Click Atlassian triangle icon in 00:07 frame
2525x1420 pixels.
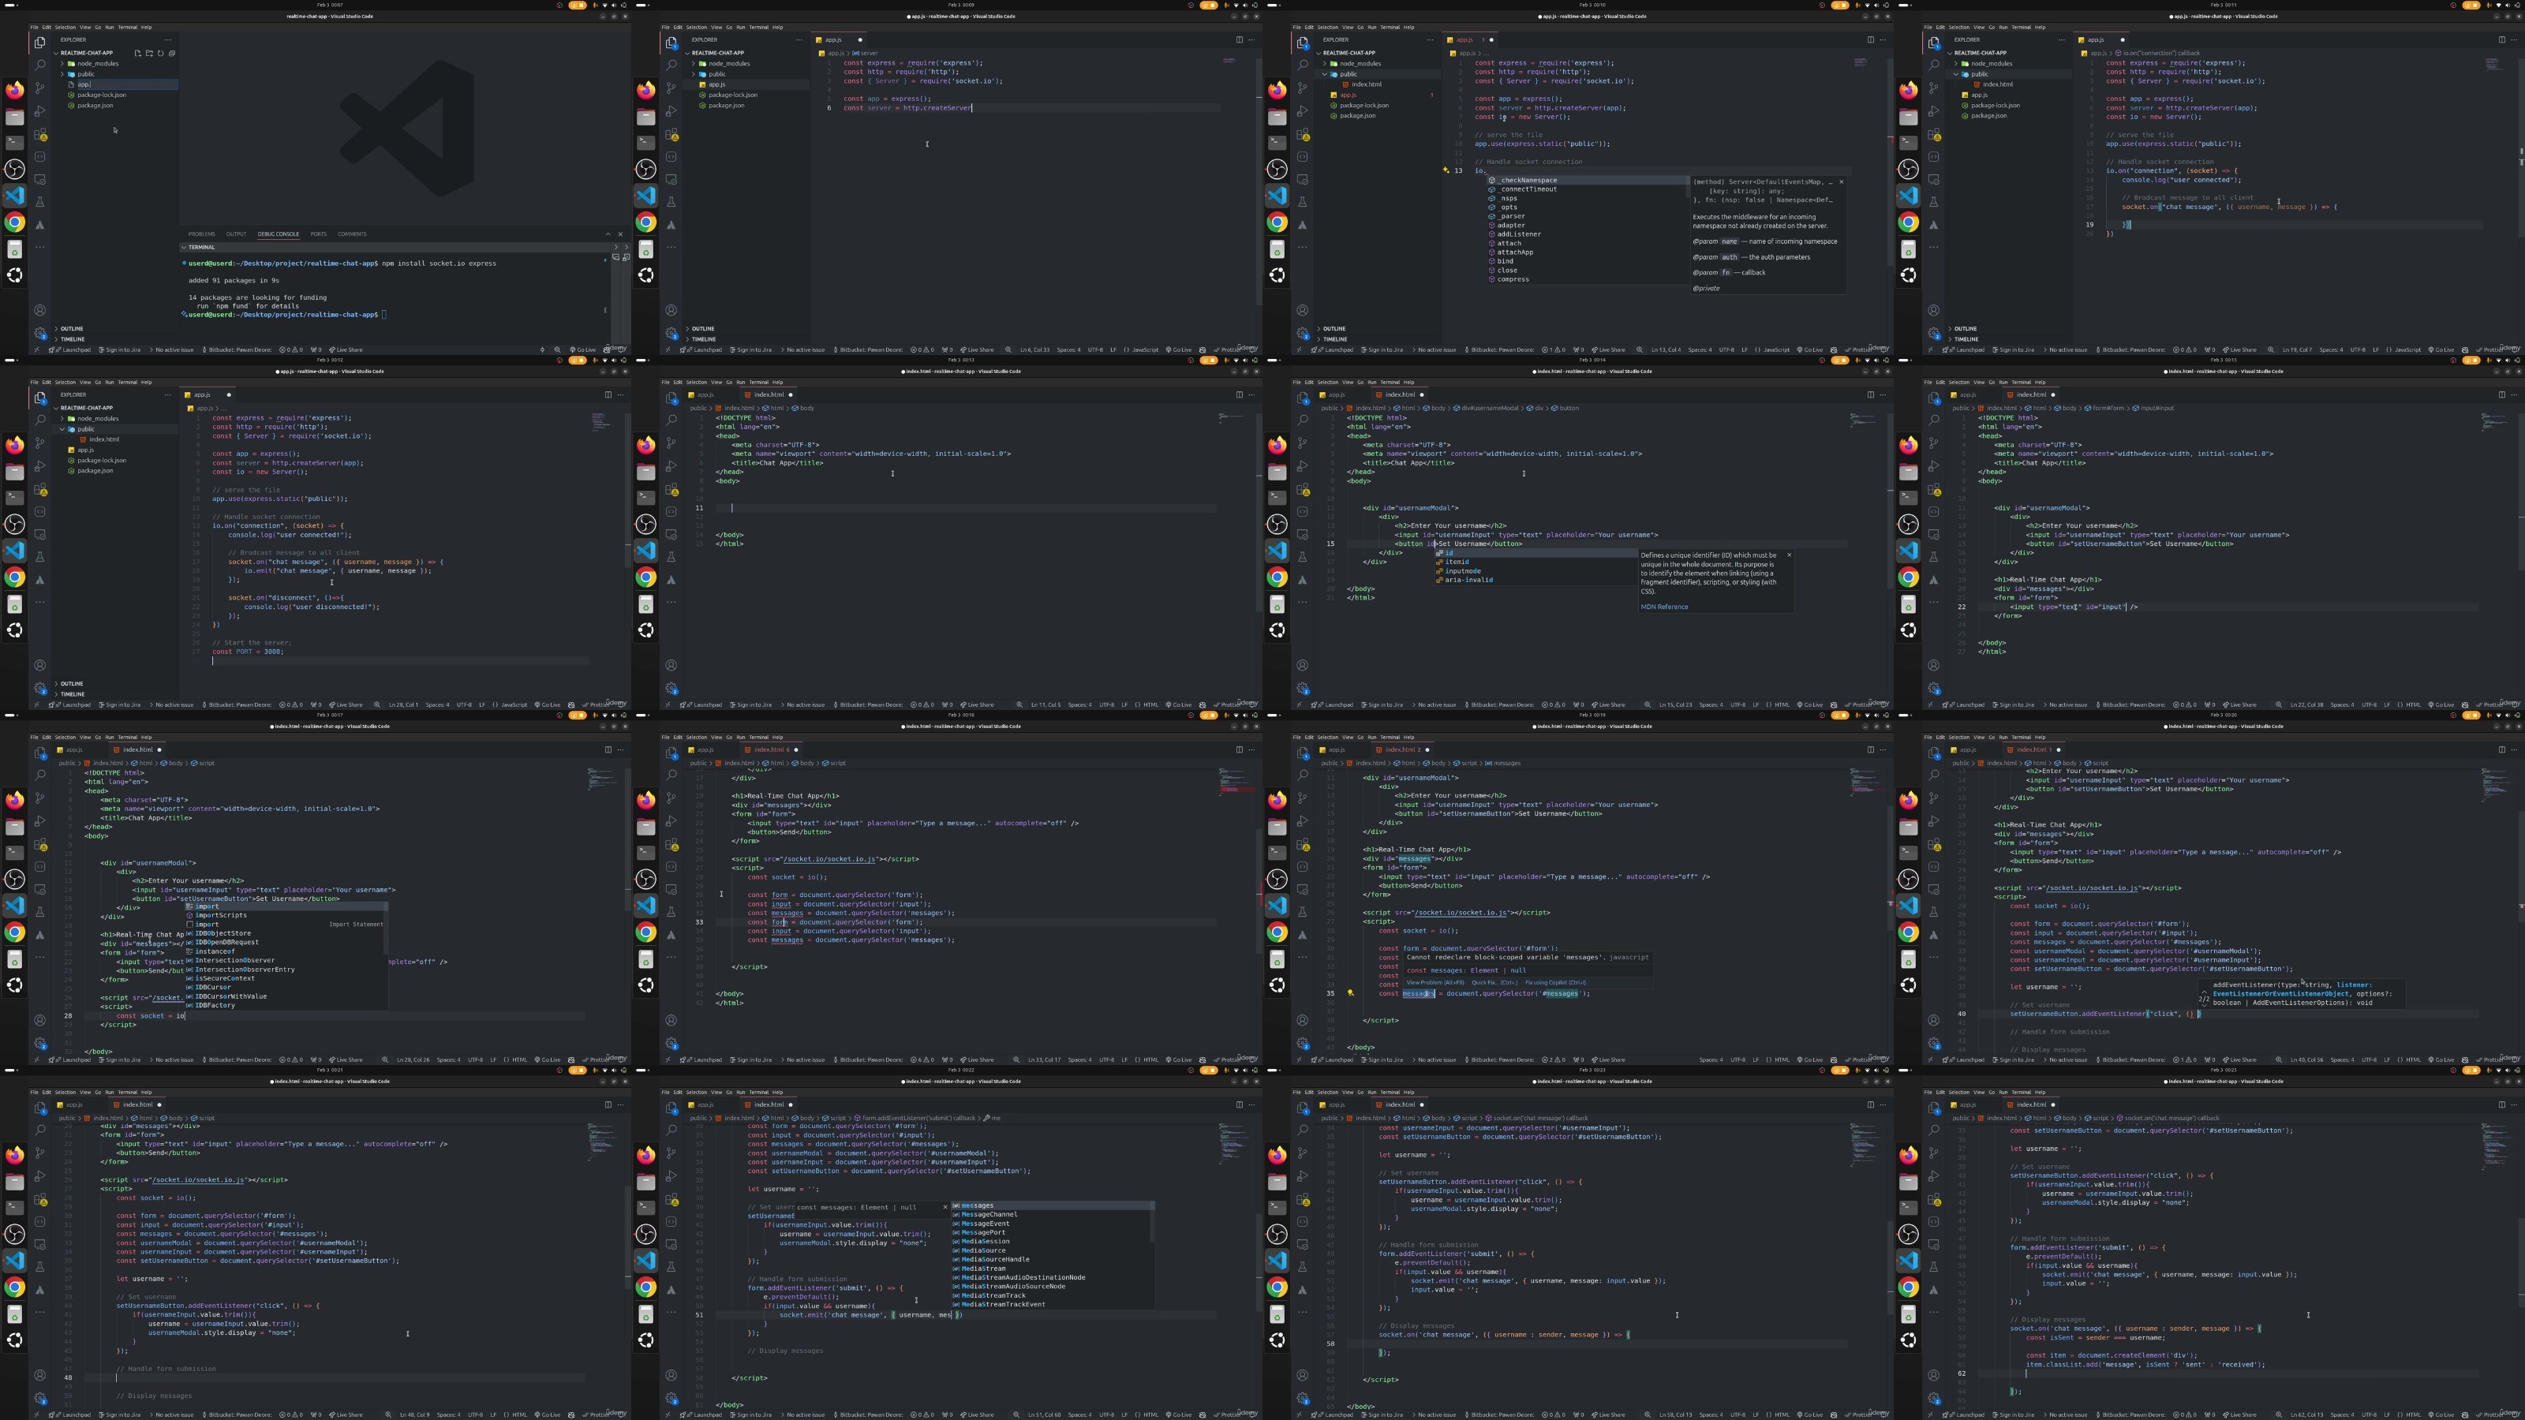pos(40,224)
